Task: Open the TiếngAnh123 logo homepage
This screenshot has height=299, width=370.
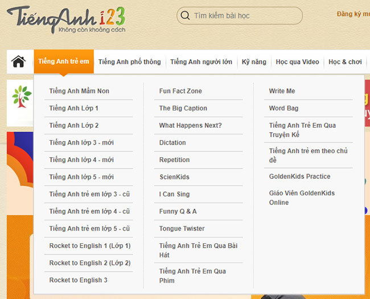Action: [66, 20]
